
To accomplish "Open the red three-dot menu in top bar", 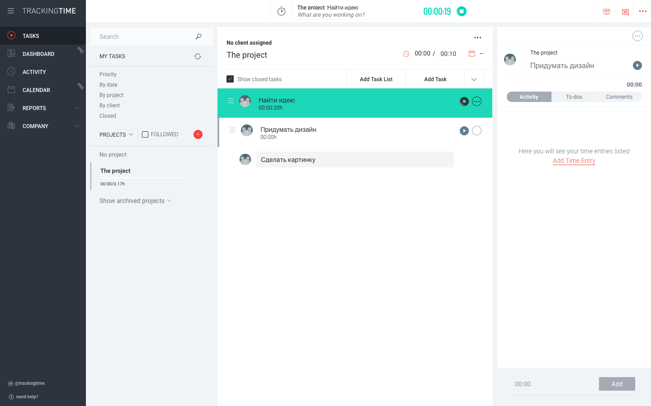I will point(643,11).
